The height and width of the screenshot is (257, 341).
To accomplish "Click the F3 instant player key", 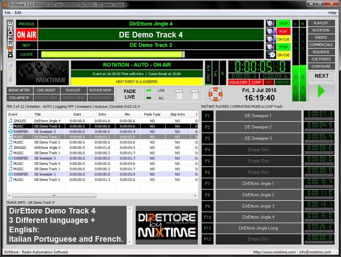I will pyautogui.click(x=207, y=138).
